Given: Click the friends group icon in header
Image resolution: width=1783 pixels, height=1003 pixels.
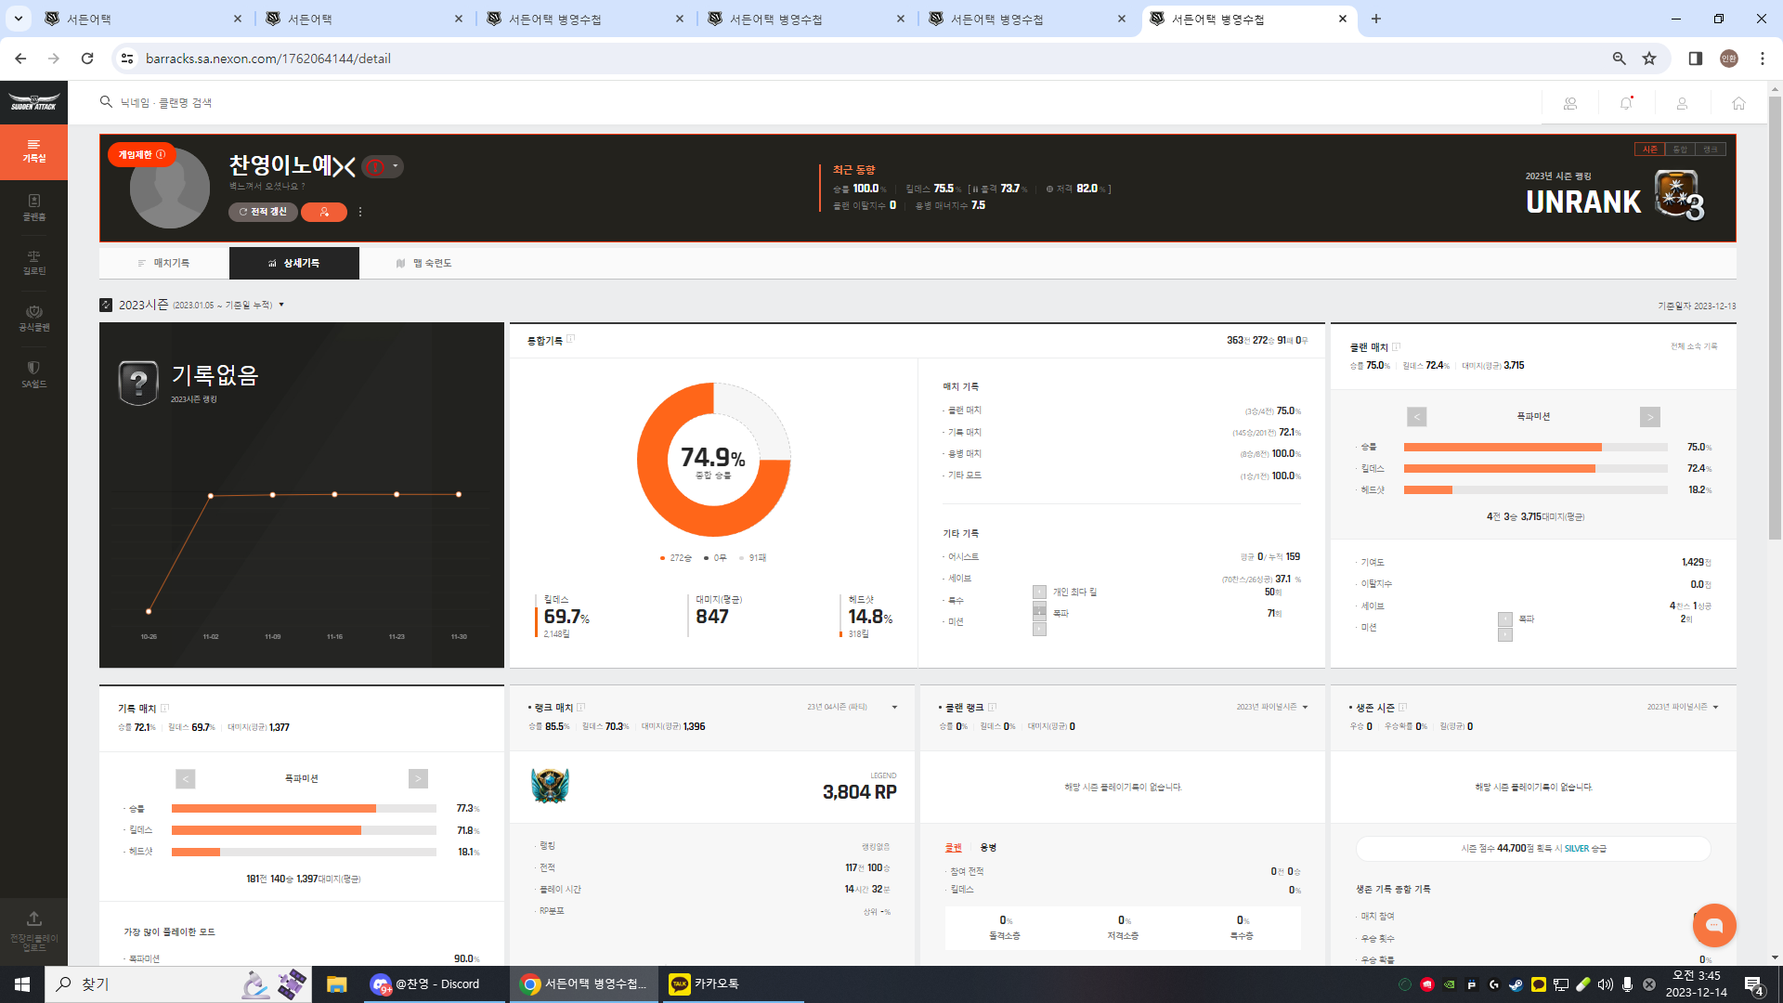Looking at the screenshot, I should pos(1570,103).
